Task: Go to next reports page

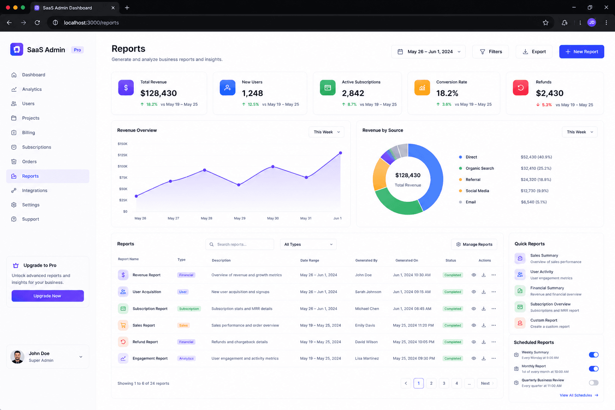Action: pos(487,384)
